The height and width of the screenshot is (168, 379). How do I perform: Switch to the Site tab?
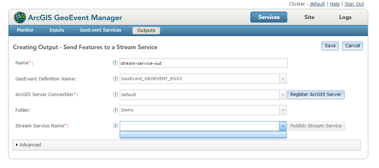(x=309, y=17)
